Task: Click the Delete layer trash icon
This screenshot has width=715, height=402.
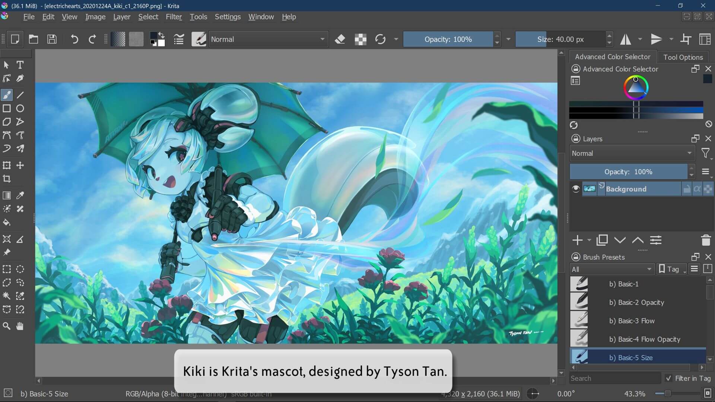Action: (706, 240)
